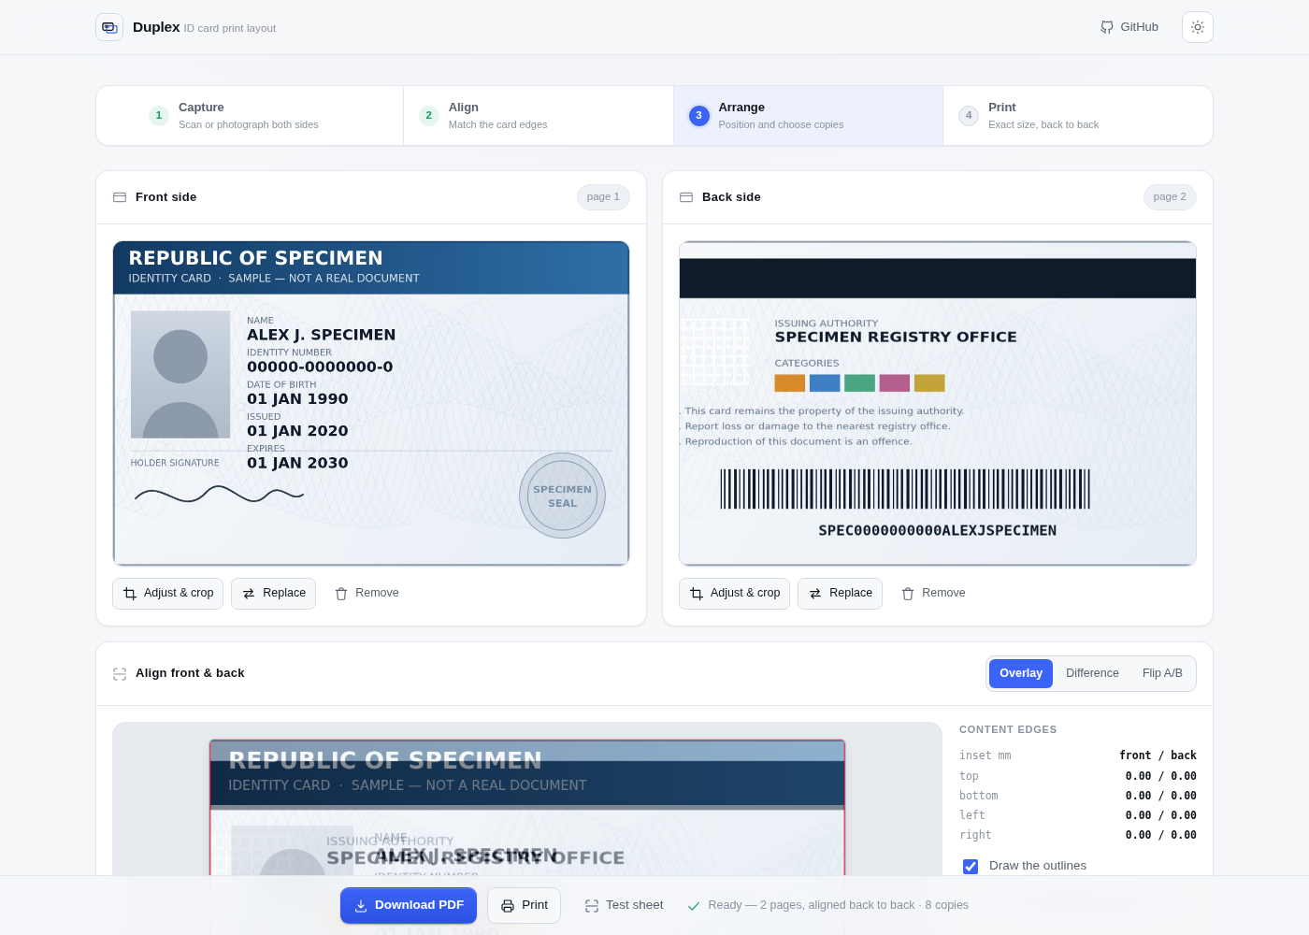The width and height of the screenshot is (1309, 935).
Task: Replace the back side image
Action: point(841,594)
